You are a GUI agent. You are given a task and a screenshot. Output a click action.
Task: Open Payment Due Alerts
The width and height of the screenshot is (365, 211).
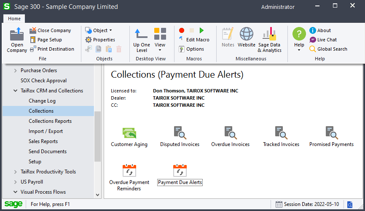click(180, 175)
